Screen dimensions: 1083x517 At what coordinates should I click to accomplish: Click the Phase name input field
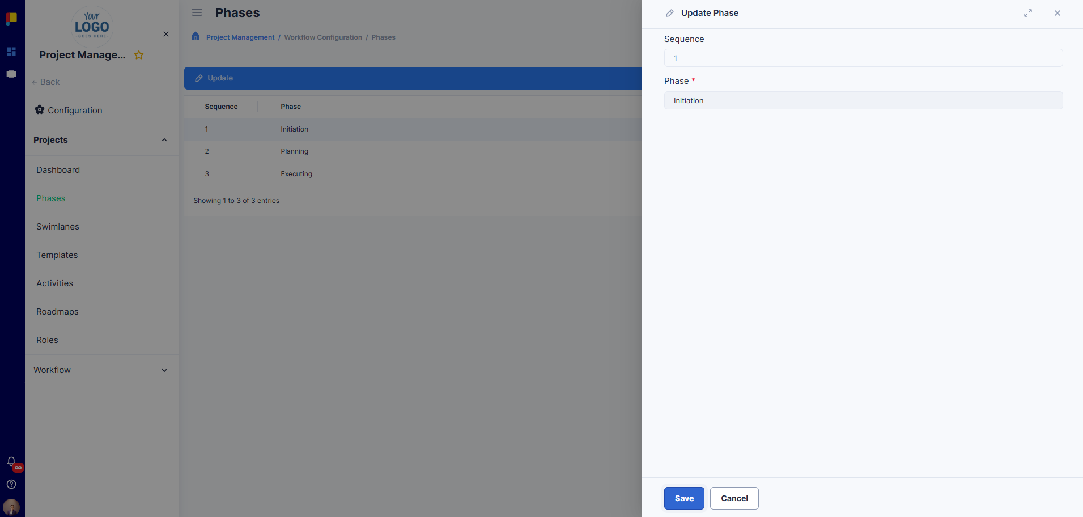pyautogui.click(x=863, y=101)
